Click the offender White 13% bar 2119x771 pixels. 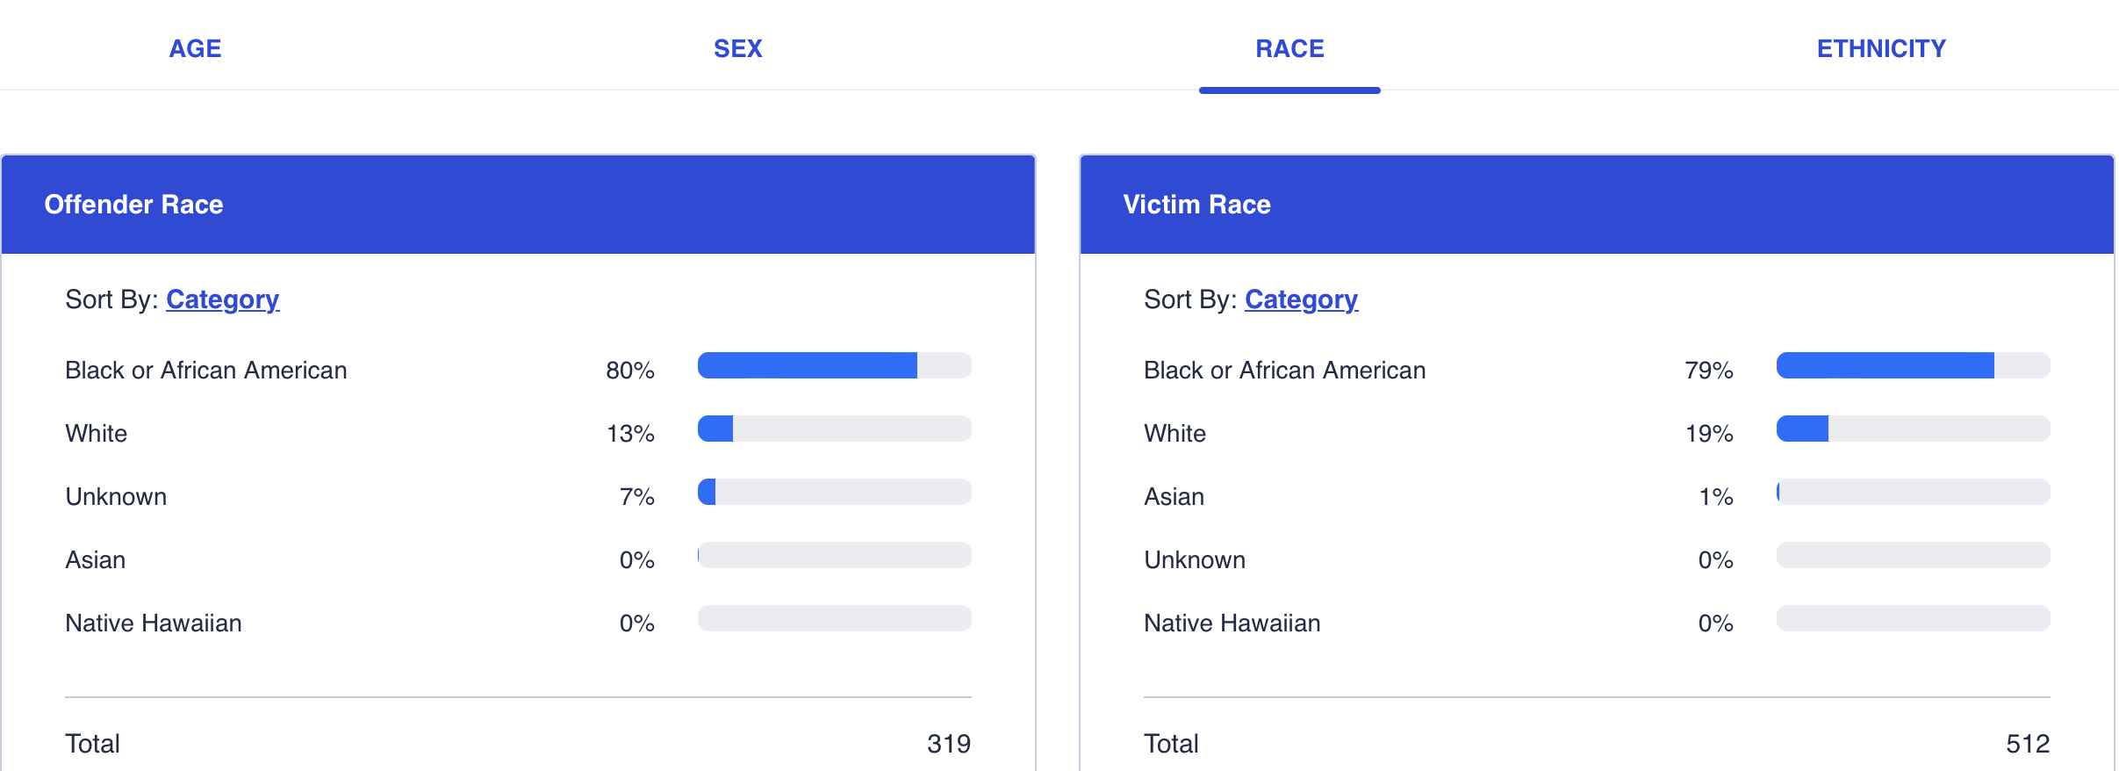pos(834,429)
